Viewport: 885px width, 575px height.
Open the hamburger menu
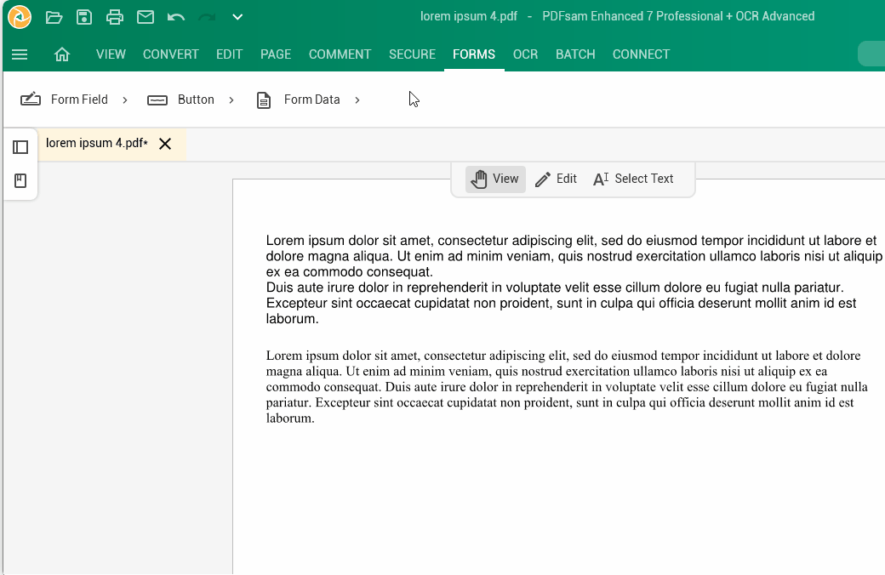pyautogui.click(x=20, y=54)
